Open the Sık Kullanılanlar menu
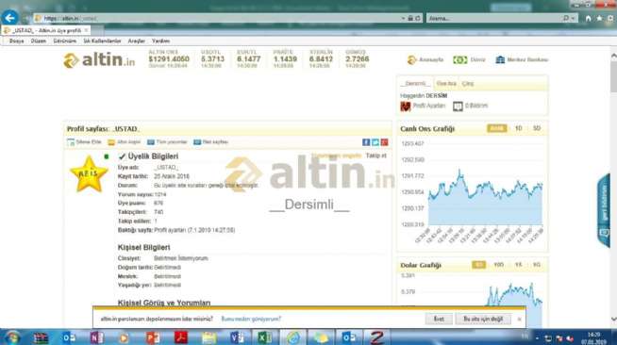The width and height of the screenshot is (617, 345). [102, 41]
